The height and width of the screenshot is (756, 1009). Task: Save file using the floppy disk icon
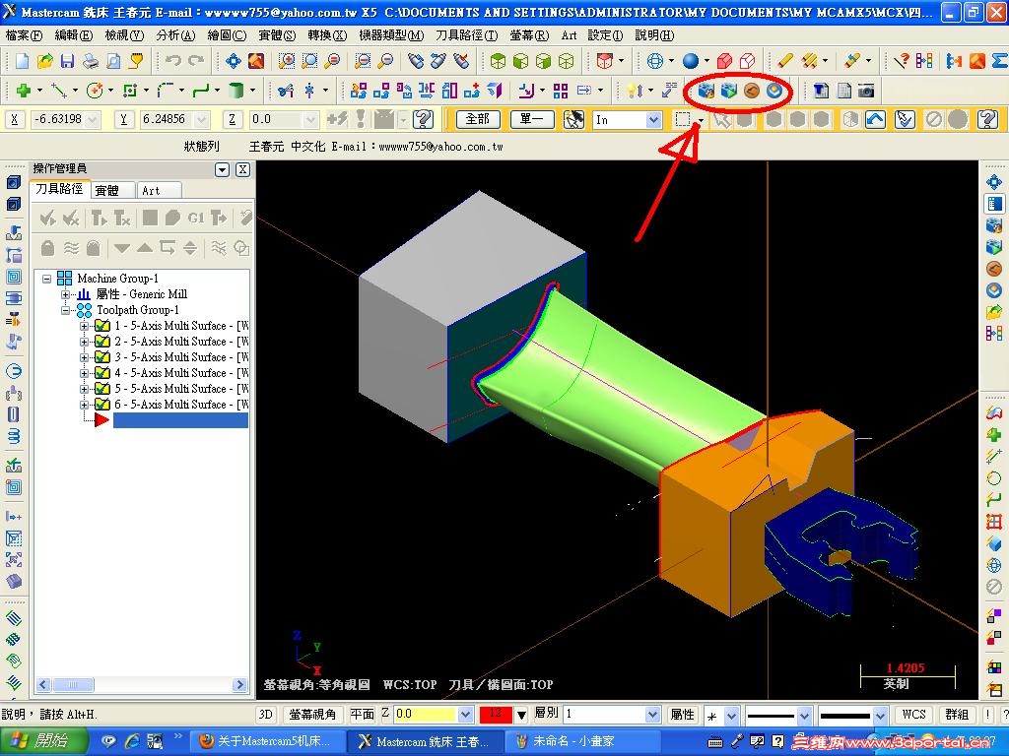pos(68,61)
